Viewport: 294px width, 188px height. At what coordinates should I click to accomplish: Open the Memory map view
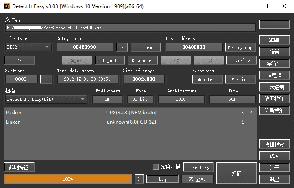click(x=240, y=47)
